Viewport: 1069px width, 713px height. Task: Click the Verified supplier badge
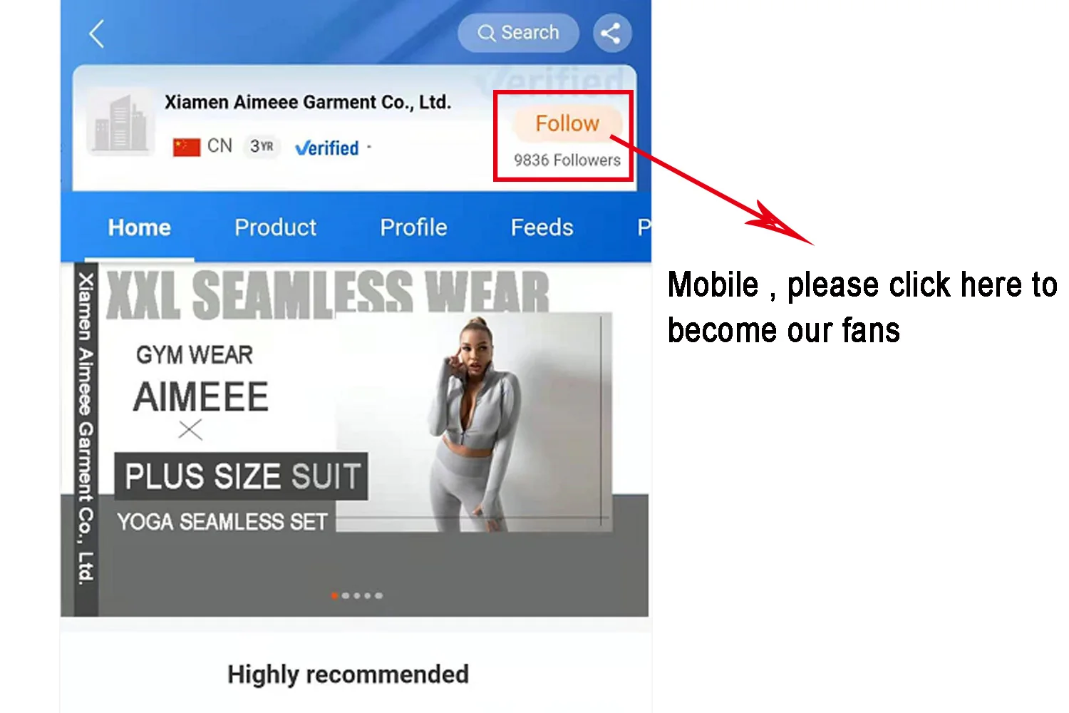point(326,148)
